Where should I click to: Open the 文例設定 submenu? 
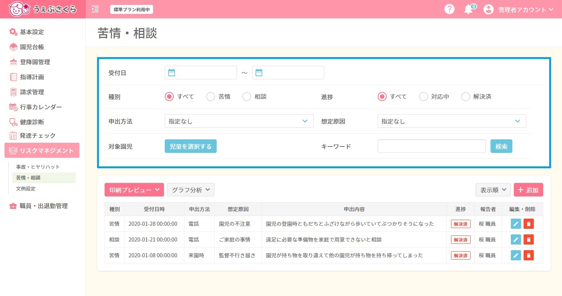pyautogui.click(x=26, y=189)
